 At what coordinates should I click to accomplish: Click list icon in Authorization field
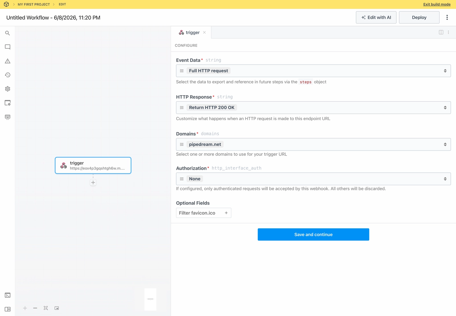[x=182, y=179]
